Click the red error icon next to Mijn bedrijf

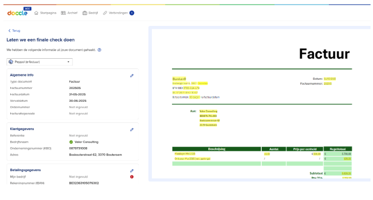(132, 177)
